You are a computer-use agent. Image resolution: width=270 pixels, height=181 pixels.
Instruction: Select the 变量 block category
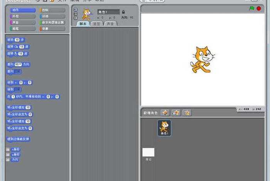coord(52,29)
